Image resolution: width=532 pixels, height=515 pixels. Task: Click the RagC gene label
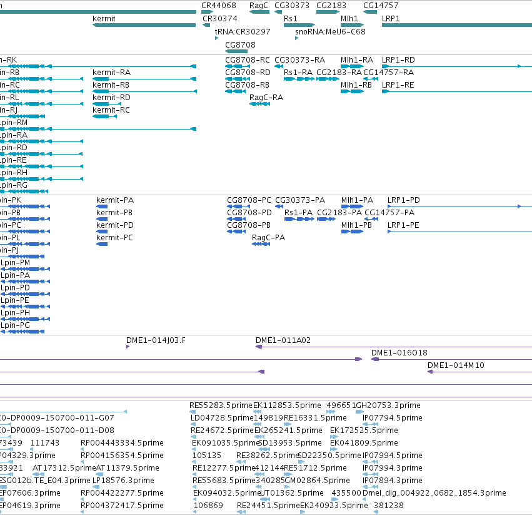pos(259,6)
